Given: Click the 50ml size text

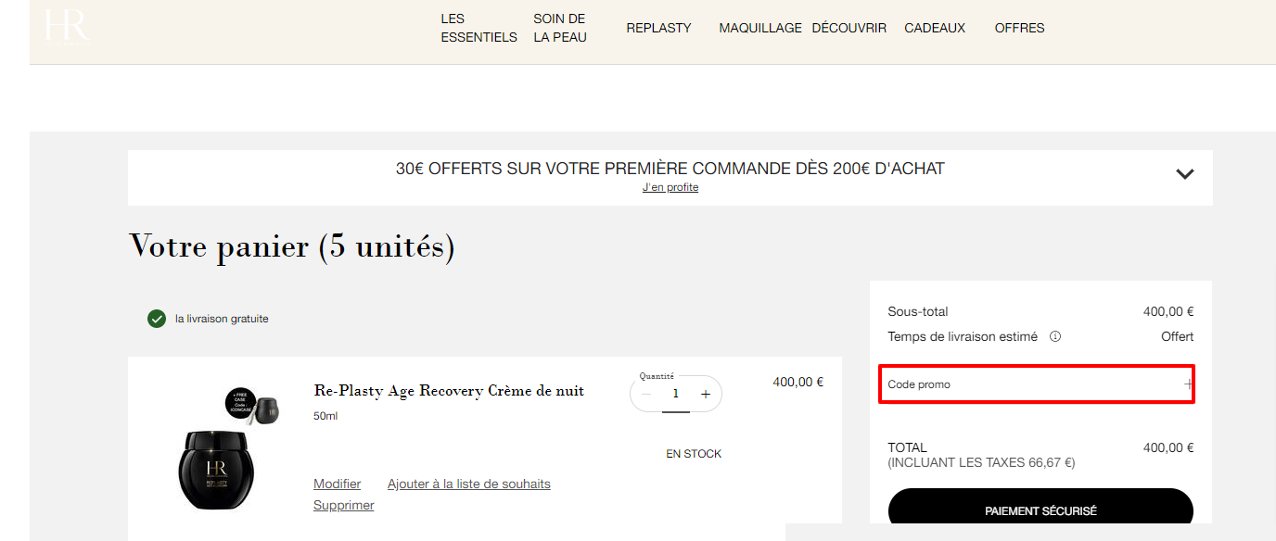Looking at the screenshot, I should 325,416.
